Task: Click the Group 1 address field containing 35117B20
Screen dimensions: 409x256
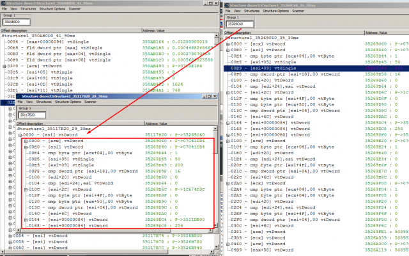Action: point(31,116)
